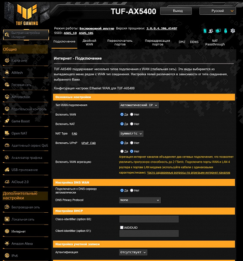Open the AiMesh sidebar icon
Image resolution: width=243 pixels, height=261 pixels.
click(x=7, y=72)
